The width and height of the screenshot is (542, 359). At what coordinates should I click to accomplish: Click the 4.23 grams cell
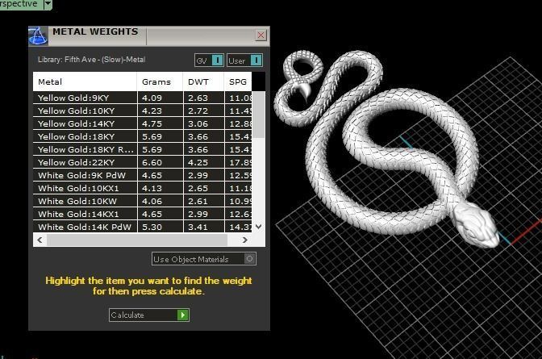click(x=160, y=111)
